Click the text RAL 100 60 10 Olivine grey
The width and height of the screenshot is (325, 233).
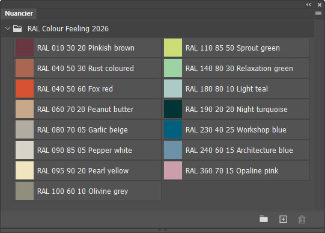coord(83,191)
